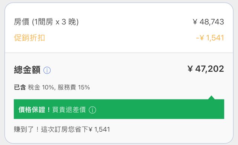The image size is (238, 145).
Task: Tap the yen symbol before 47,202
Action: point(190,69)
